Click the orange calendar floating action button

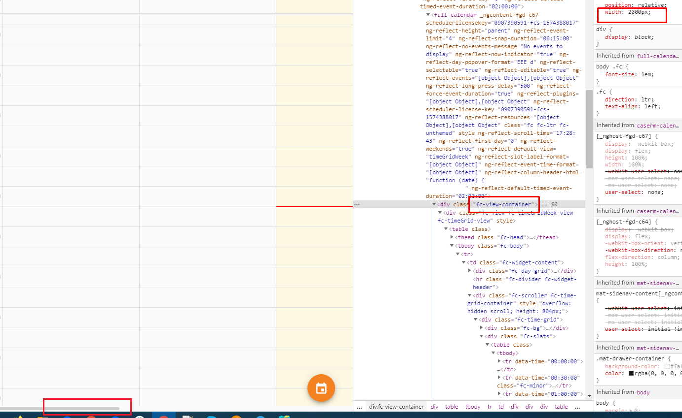coord(321,388)
